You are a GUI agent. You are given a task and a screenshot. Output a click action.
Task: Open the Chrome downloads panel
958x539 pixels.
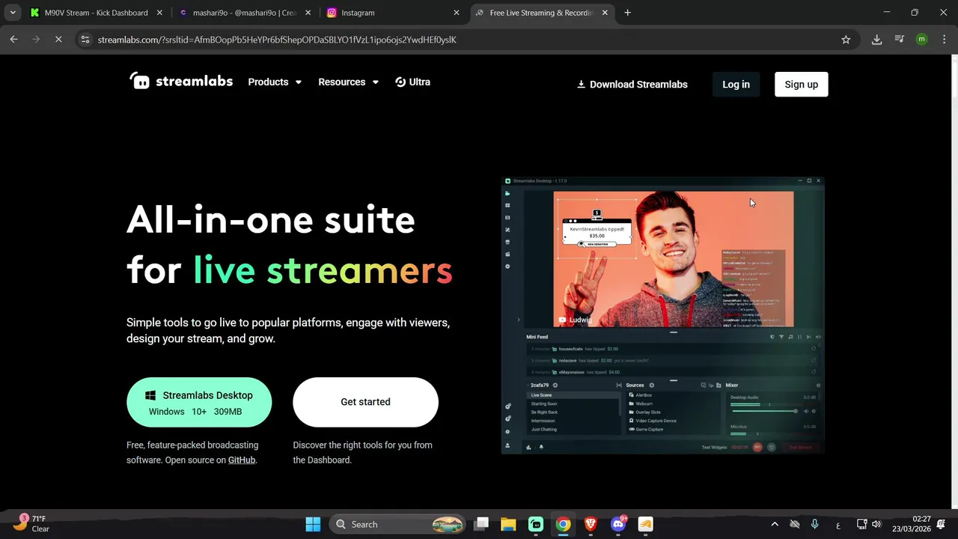[876, 40]
